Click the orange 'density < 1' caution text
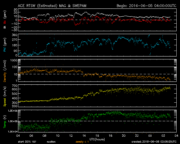 tap(82, 142)
